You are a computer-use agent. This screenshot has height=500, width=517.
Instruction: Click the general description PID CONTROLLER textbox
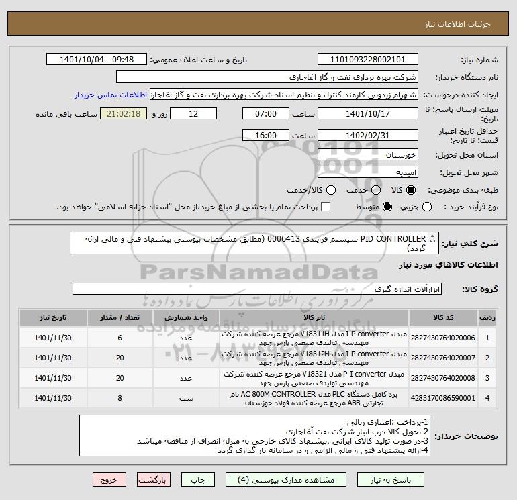pos(254,243)
